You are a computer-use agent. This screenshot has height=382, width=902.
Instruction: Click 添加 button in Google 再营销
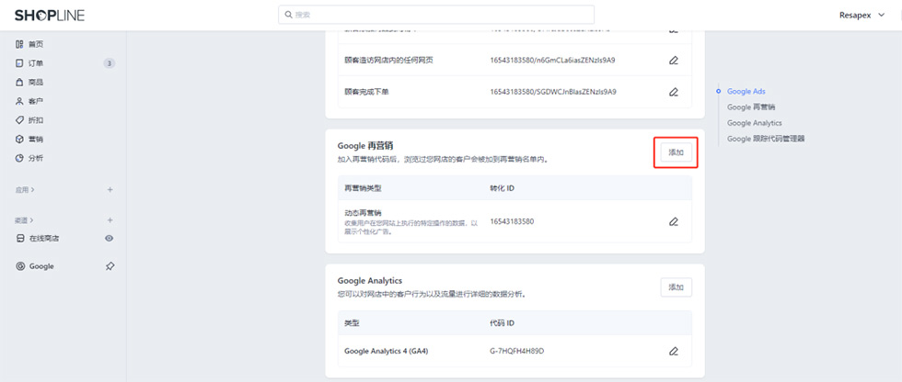pyautogui.click(x=676, y=152)
